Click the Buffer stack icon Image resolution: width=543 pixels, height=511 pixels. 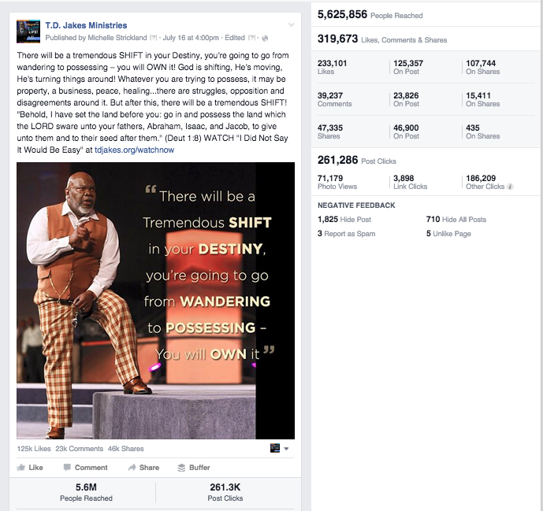tap(181, 468)
